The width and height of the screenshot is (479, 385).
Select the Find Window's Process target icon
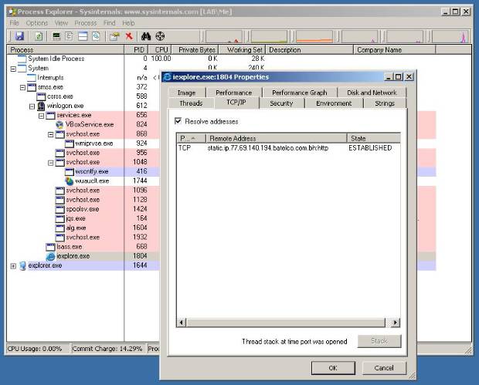pos(160,36)
